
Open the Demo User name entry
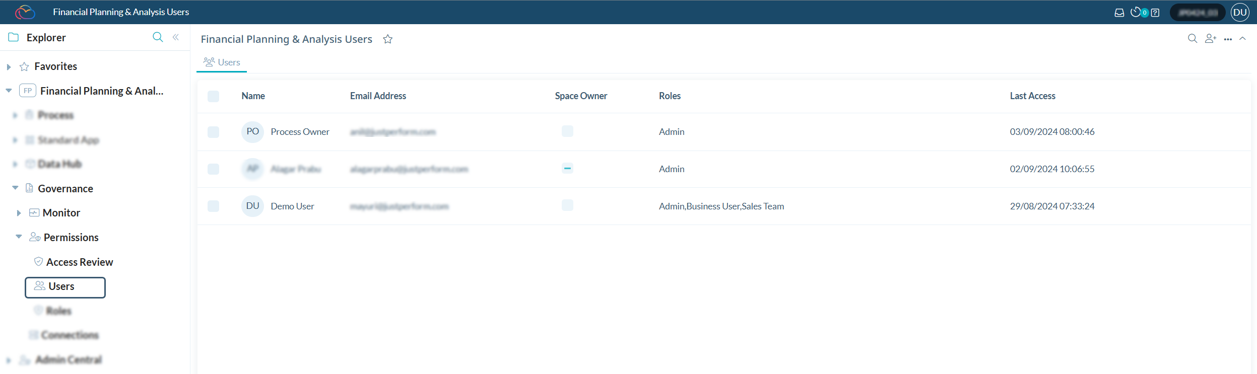pos(292,206)
